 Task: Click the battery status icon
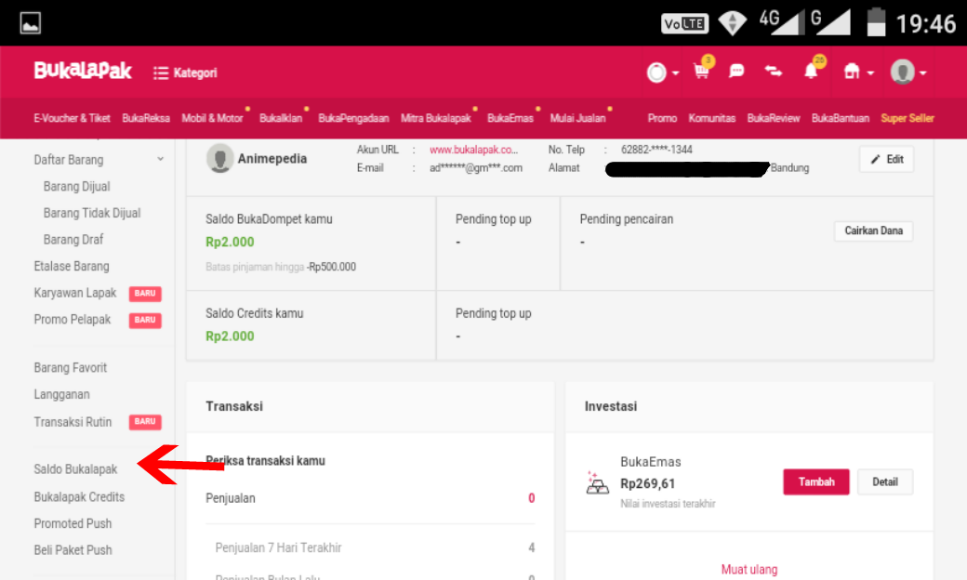point(876,22)
